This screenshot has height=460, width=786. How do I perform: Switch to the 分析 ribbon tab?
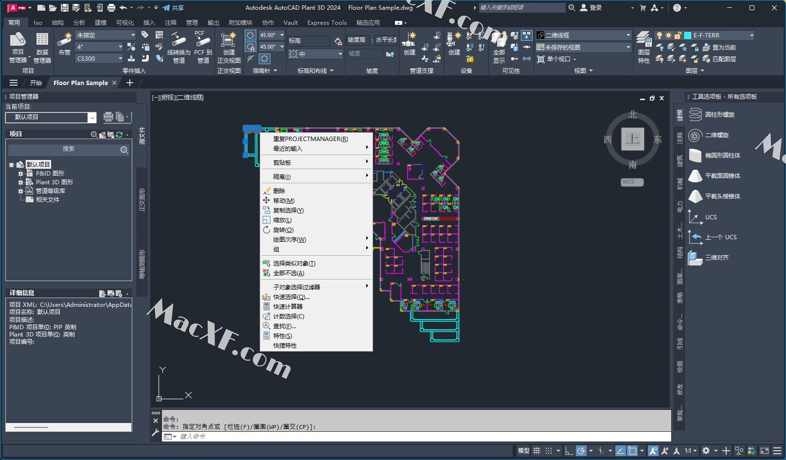pyautogui.click(x=79, y=22)
